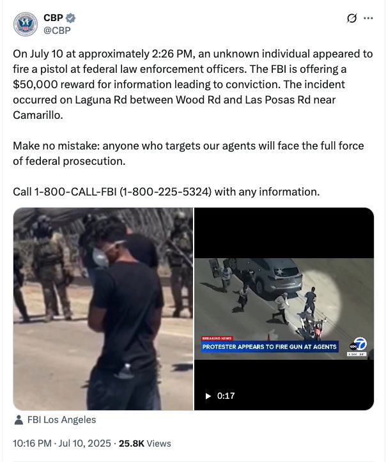Open the masked man photo thumbnail

coord(103,309)
